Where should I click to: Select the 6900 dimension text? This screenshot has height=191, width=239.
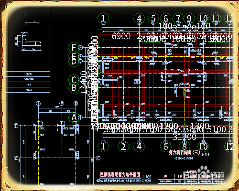(x=121, y=36)
